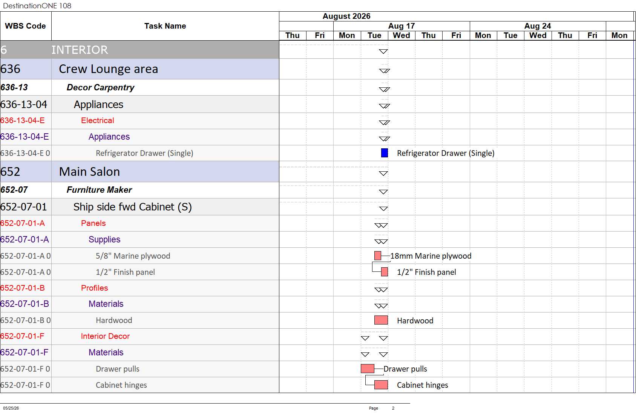Image resolution: width=636 pixels, height=413 pixels.
Task: Select the red Electrical task name
Action: [97, 120]
